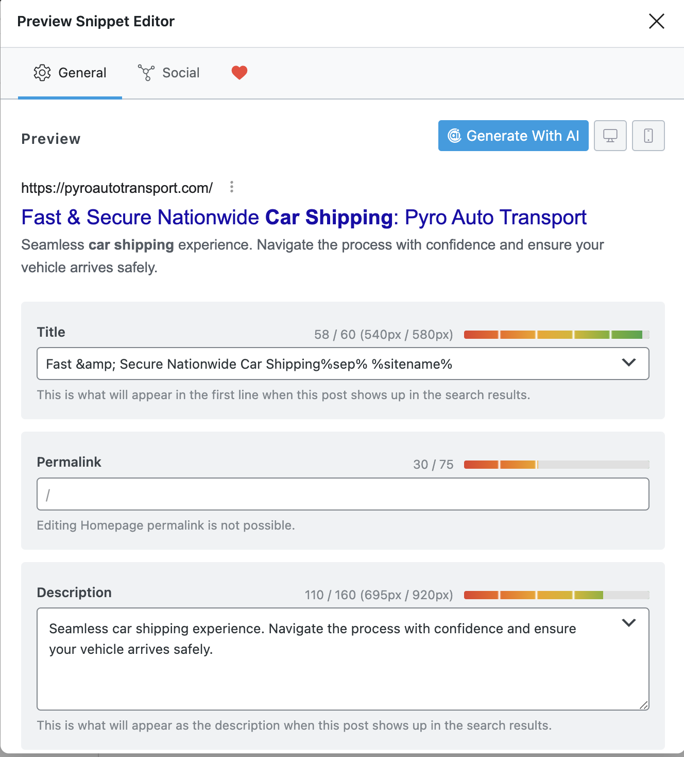The height and width of the screenshot is (757, 684).
Task: Click the pyroautotransport.com URL in preview
Action: 117,188
